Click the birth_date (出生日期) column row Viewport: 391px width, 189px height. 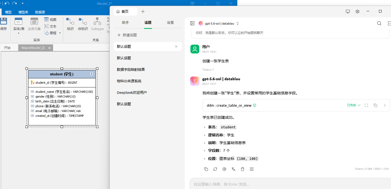point(53,101)
